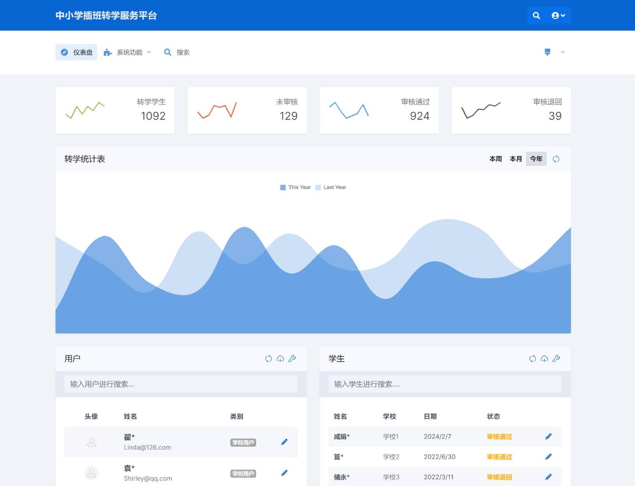Click the platform title 中小学插班转学服务平台
This screenshot has width=635, height=486.
click(x=106, y=16)
